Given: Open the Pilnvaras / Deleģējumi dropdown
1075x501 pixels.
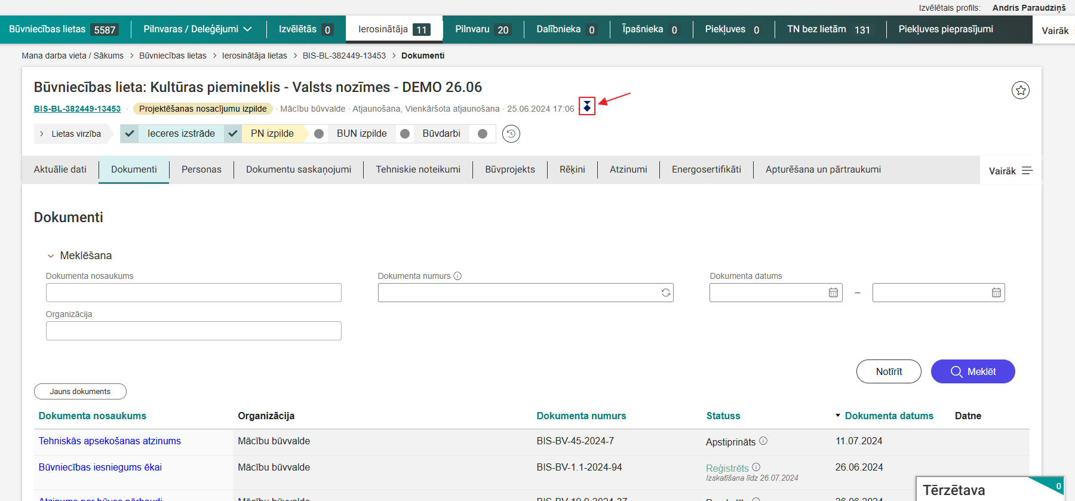Looking at the screenshot, I should [x=197, y=29].
